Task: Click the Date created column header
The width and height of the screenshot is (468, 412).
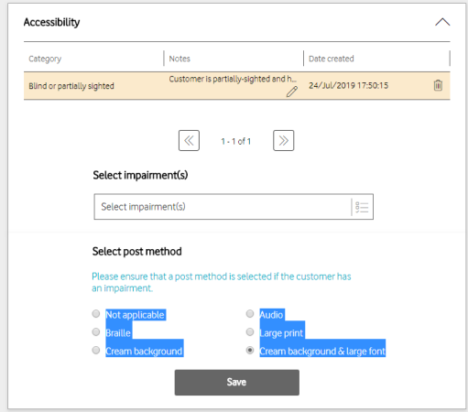Action: 332,59
